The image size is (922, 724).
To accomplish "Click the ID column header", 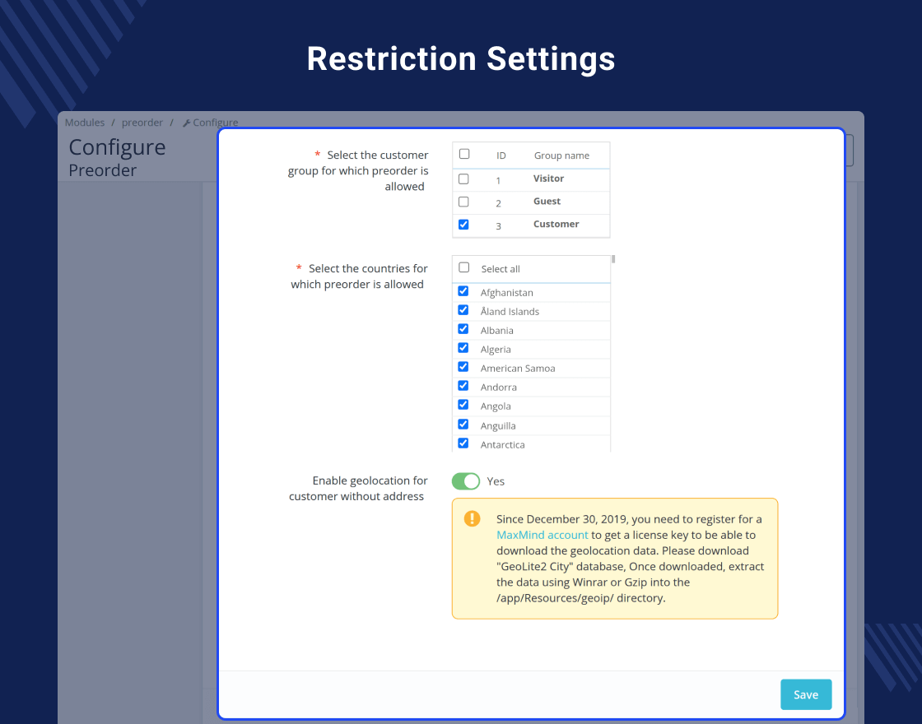I will 501,155.
